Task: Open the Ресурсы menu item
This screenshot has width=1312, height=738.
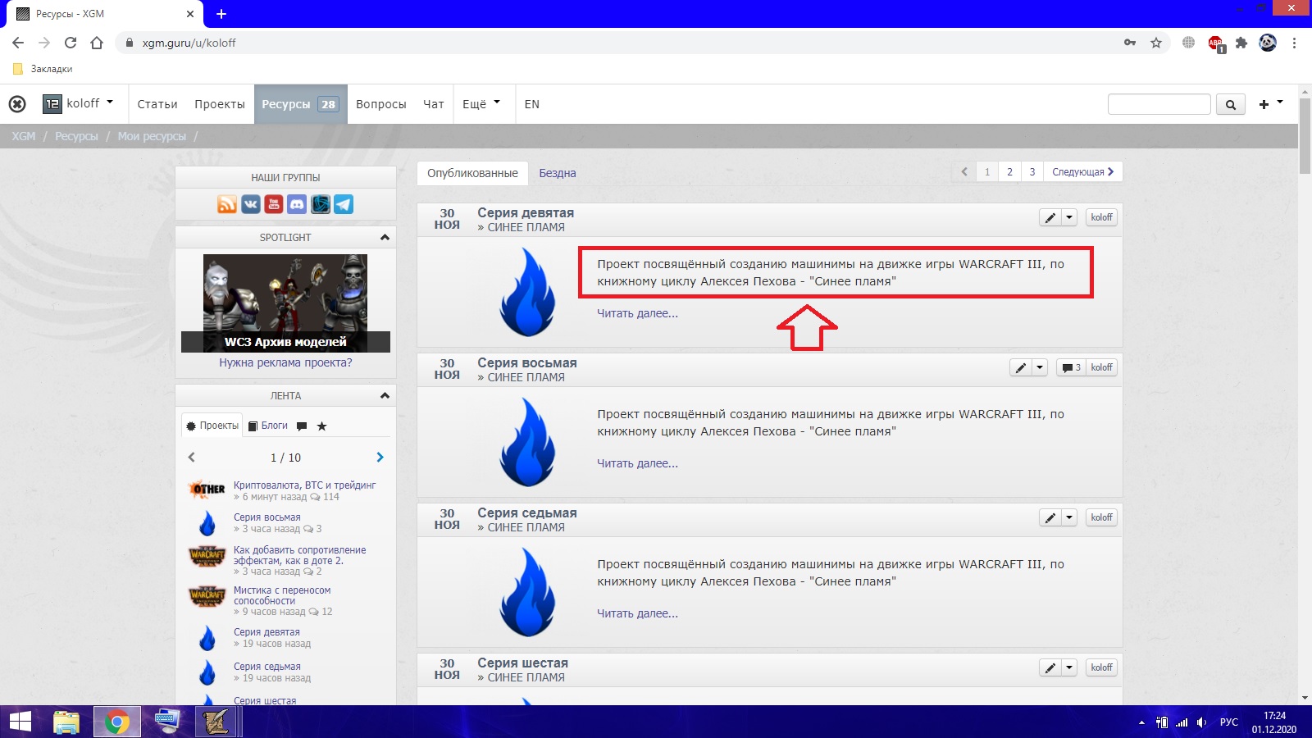Action: (301, 104)
